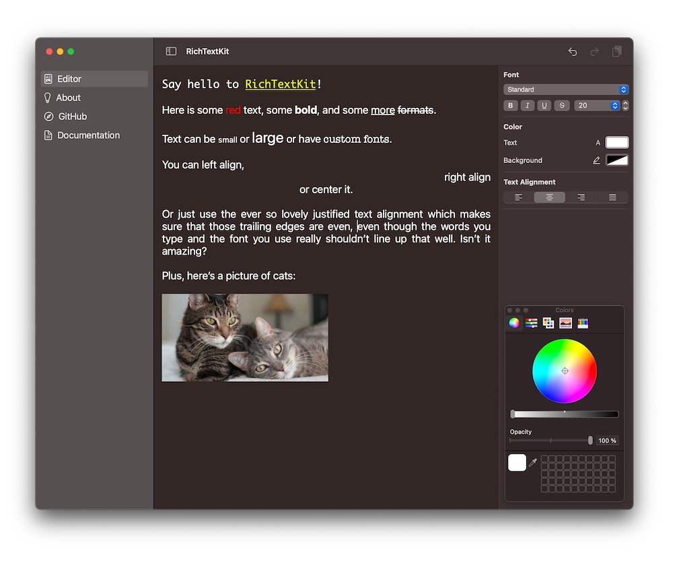Image resolution: width=673 pixels, height=561 pixels.
Task: Click the 'or center it.' text line
Action: [x=326, y=190]
